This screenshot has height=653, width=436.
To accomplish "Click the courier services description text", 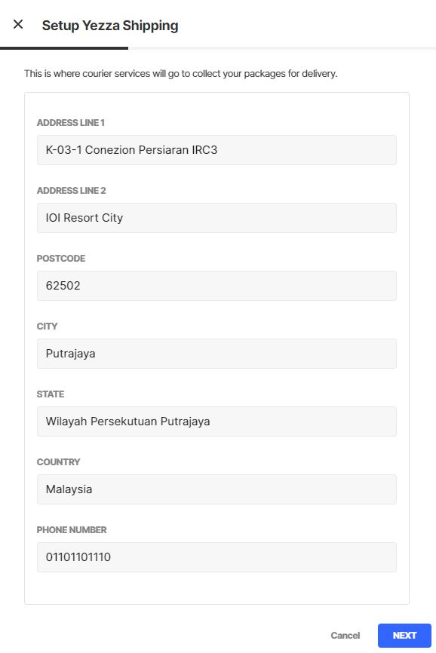I will pos(181,74).
